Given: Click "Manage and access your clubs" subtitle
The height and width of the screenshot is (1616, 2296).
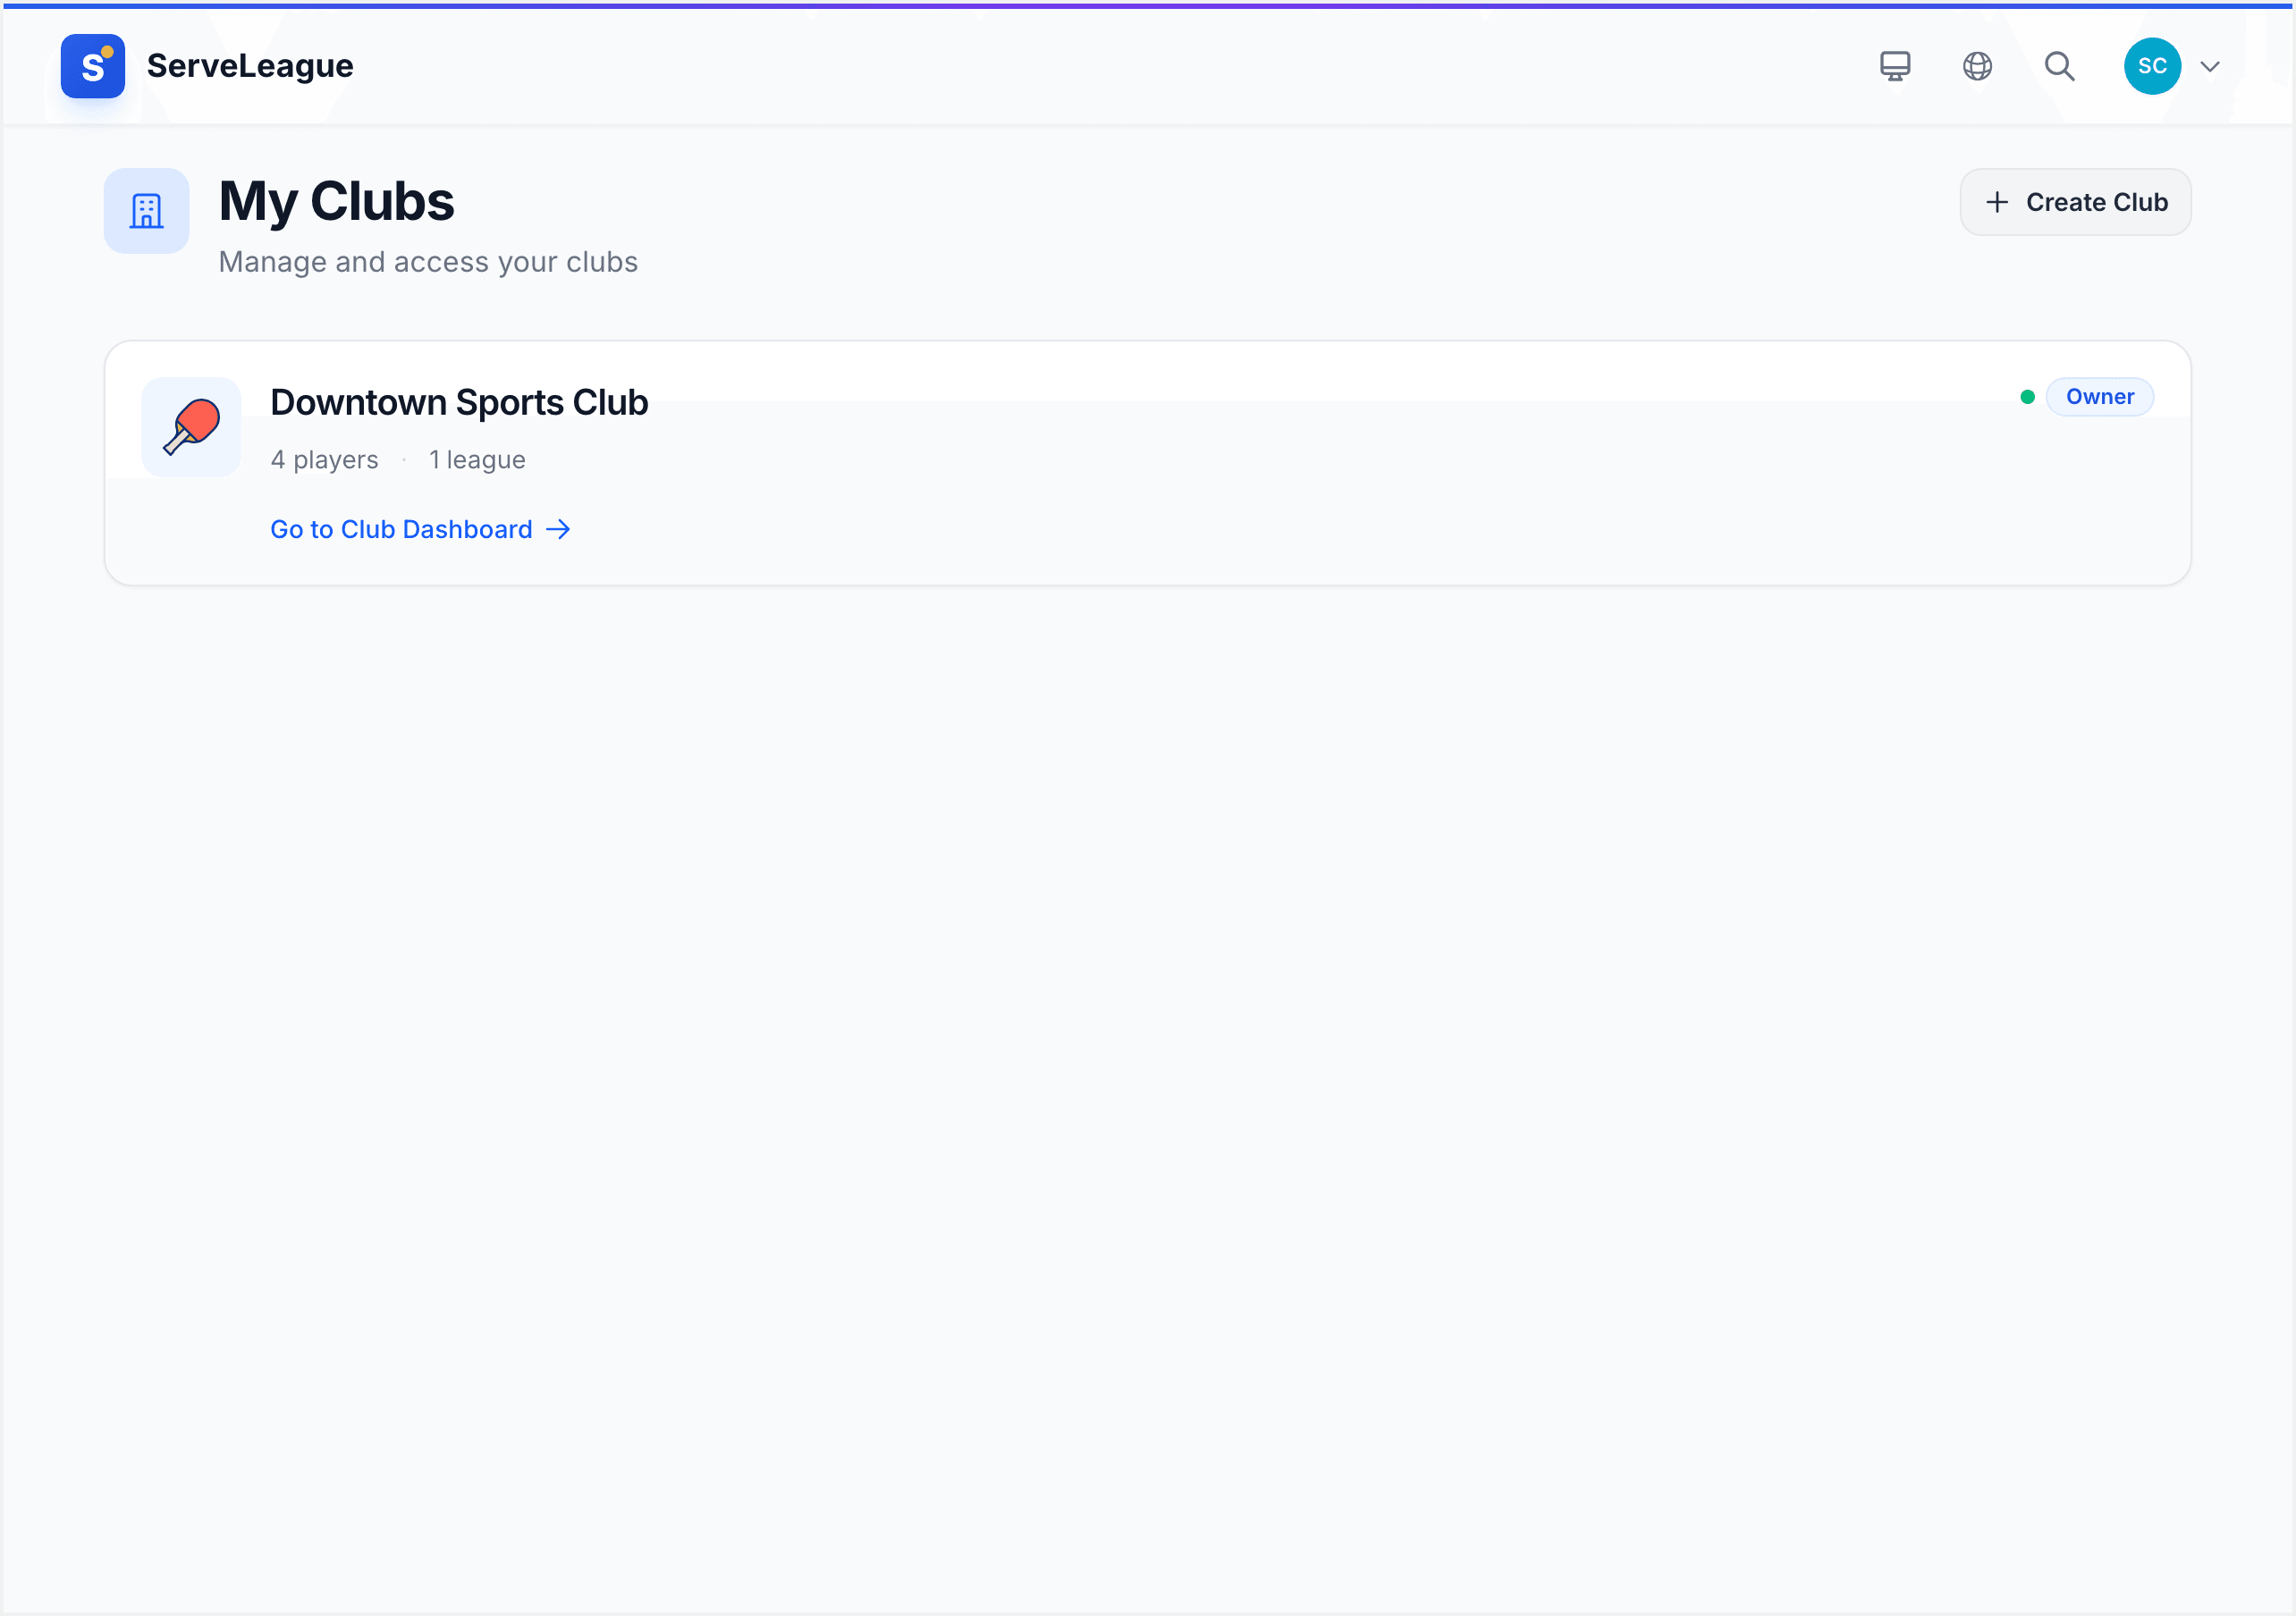Looking at the screenshot, I should tap(428, 262).
